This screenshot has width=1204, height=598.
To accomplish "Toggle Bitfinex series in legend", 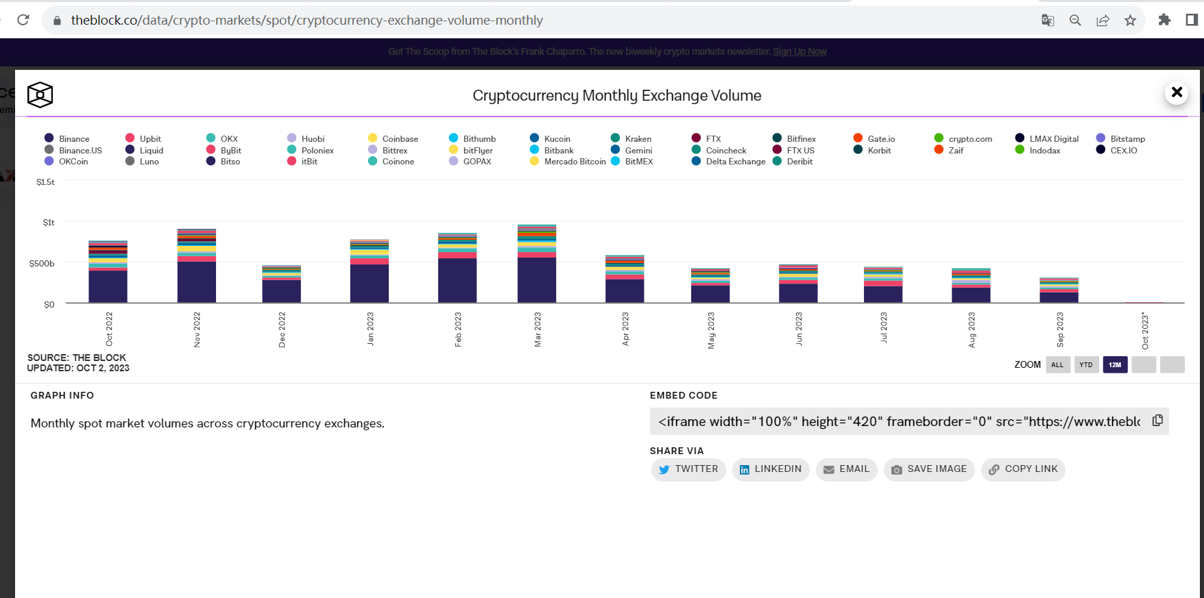I will [794, 138].
